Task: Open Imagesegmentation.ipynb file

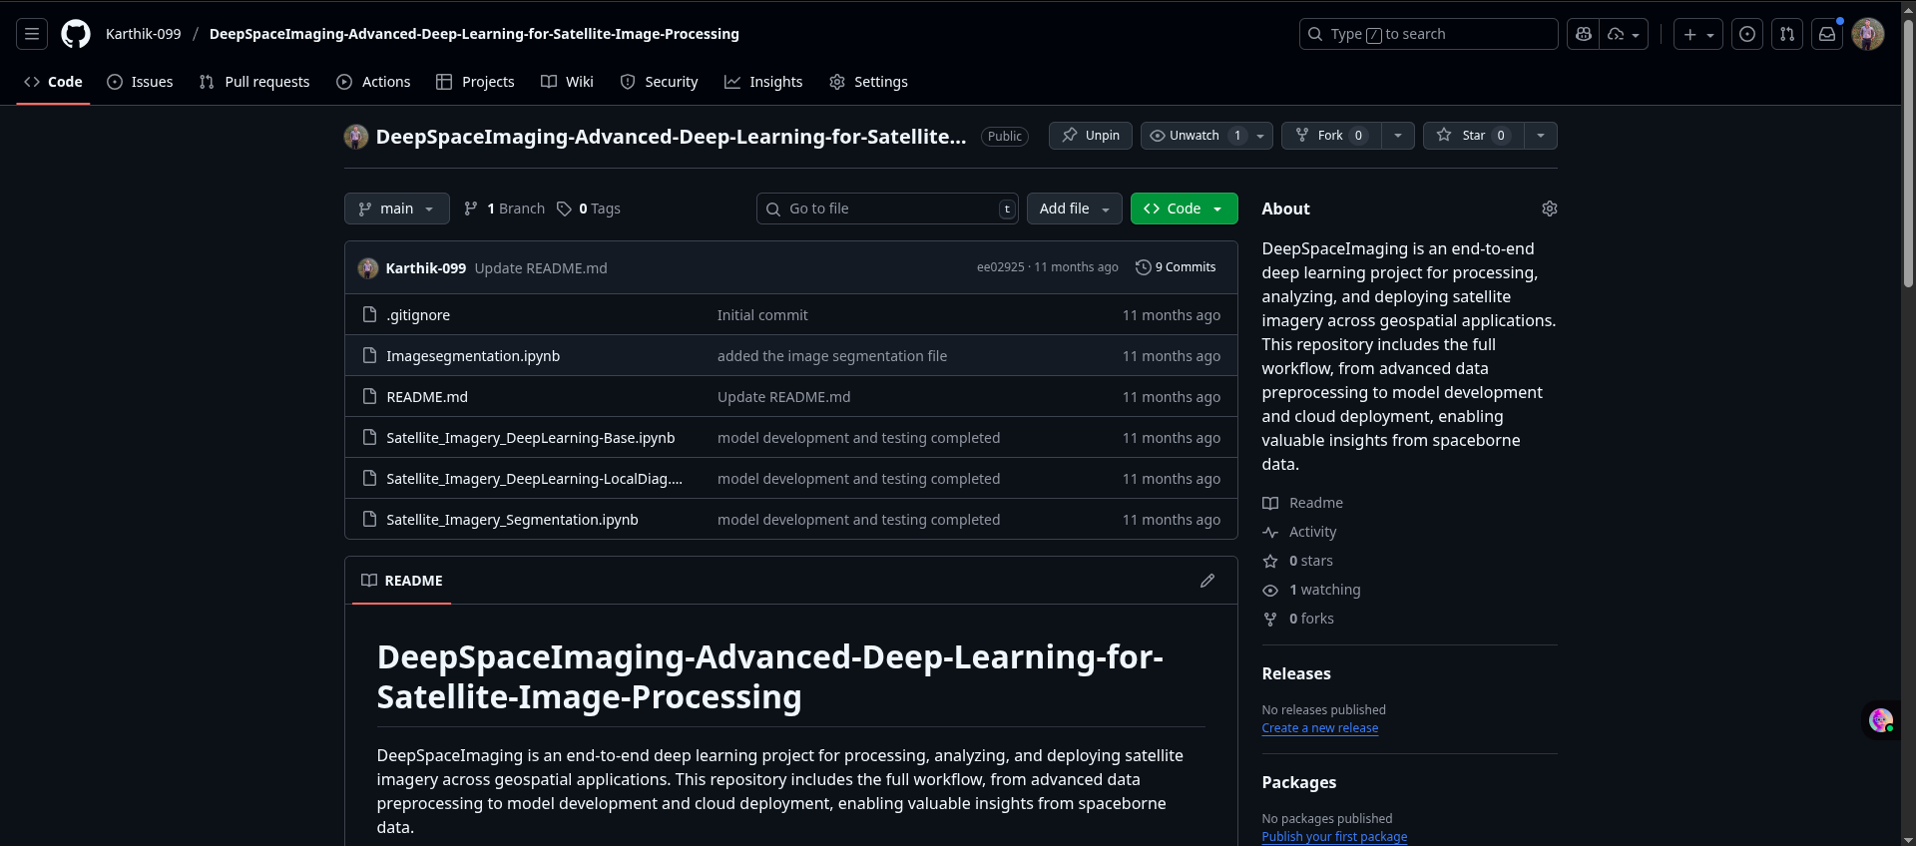Action: coord(473,356)
